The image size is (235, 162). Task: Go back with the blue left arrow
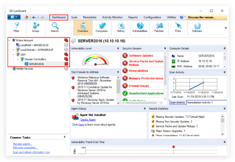tap(34, 17)
